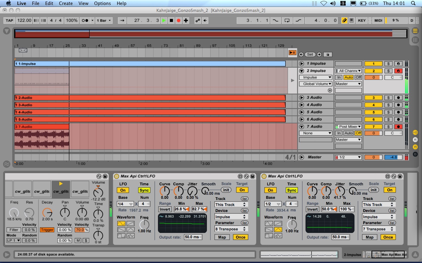
Task: Adjust the Jitter knob in second LFO
Action: coord(339,191)
